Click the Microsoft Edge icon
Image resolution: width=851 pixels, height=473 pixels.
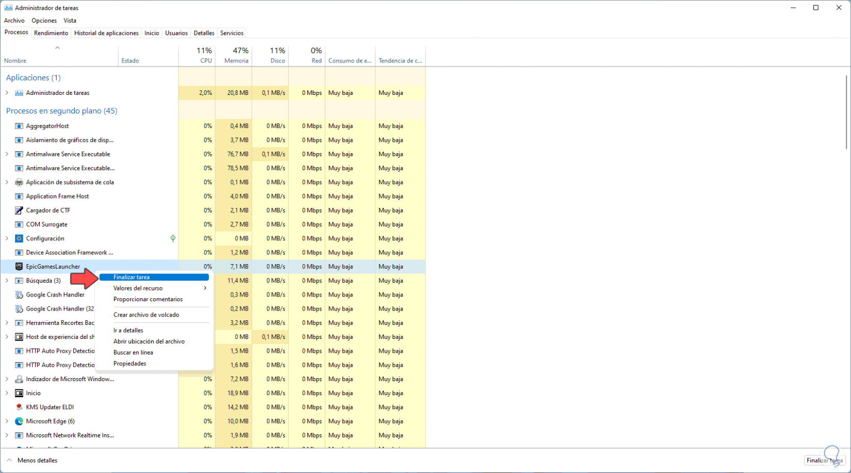coord(19,421)
